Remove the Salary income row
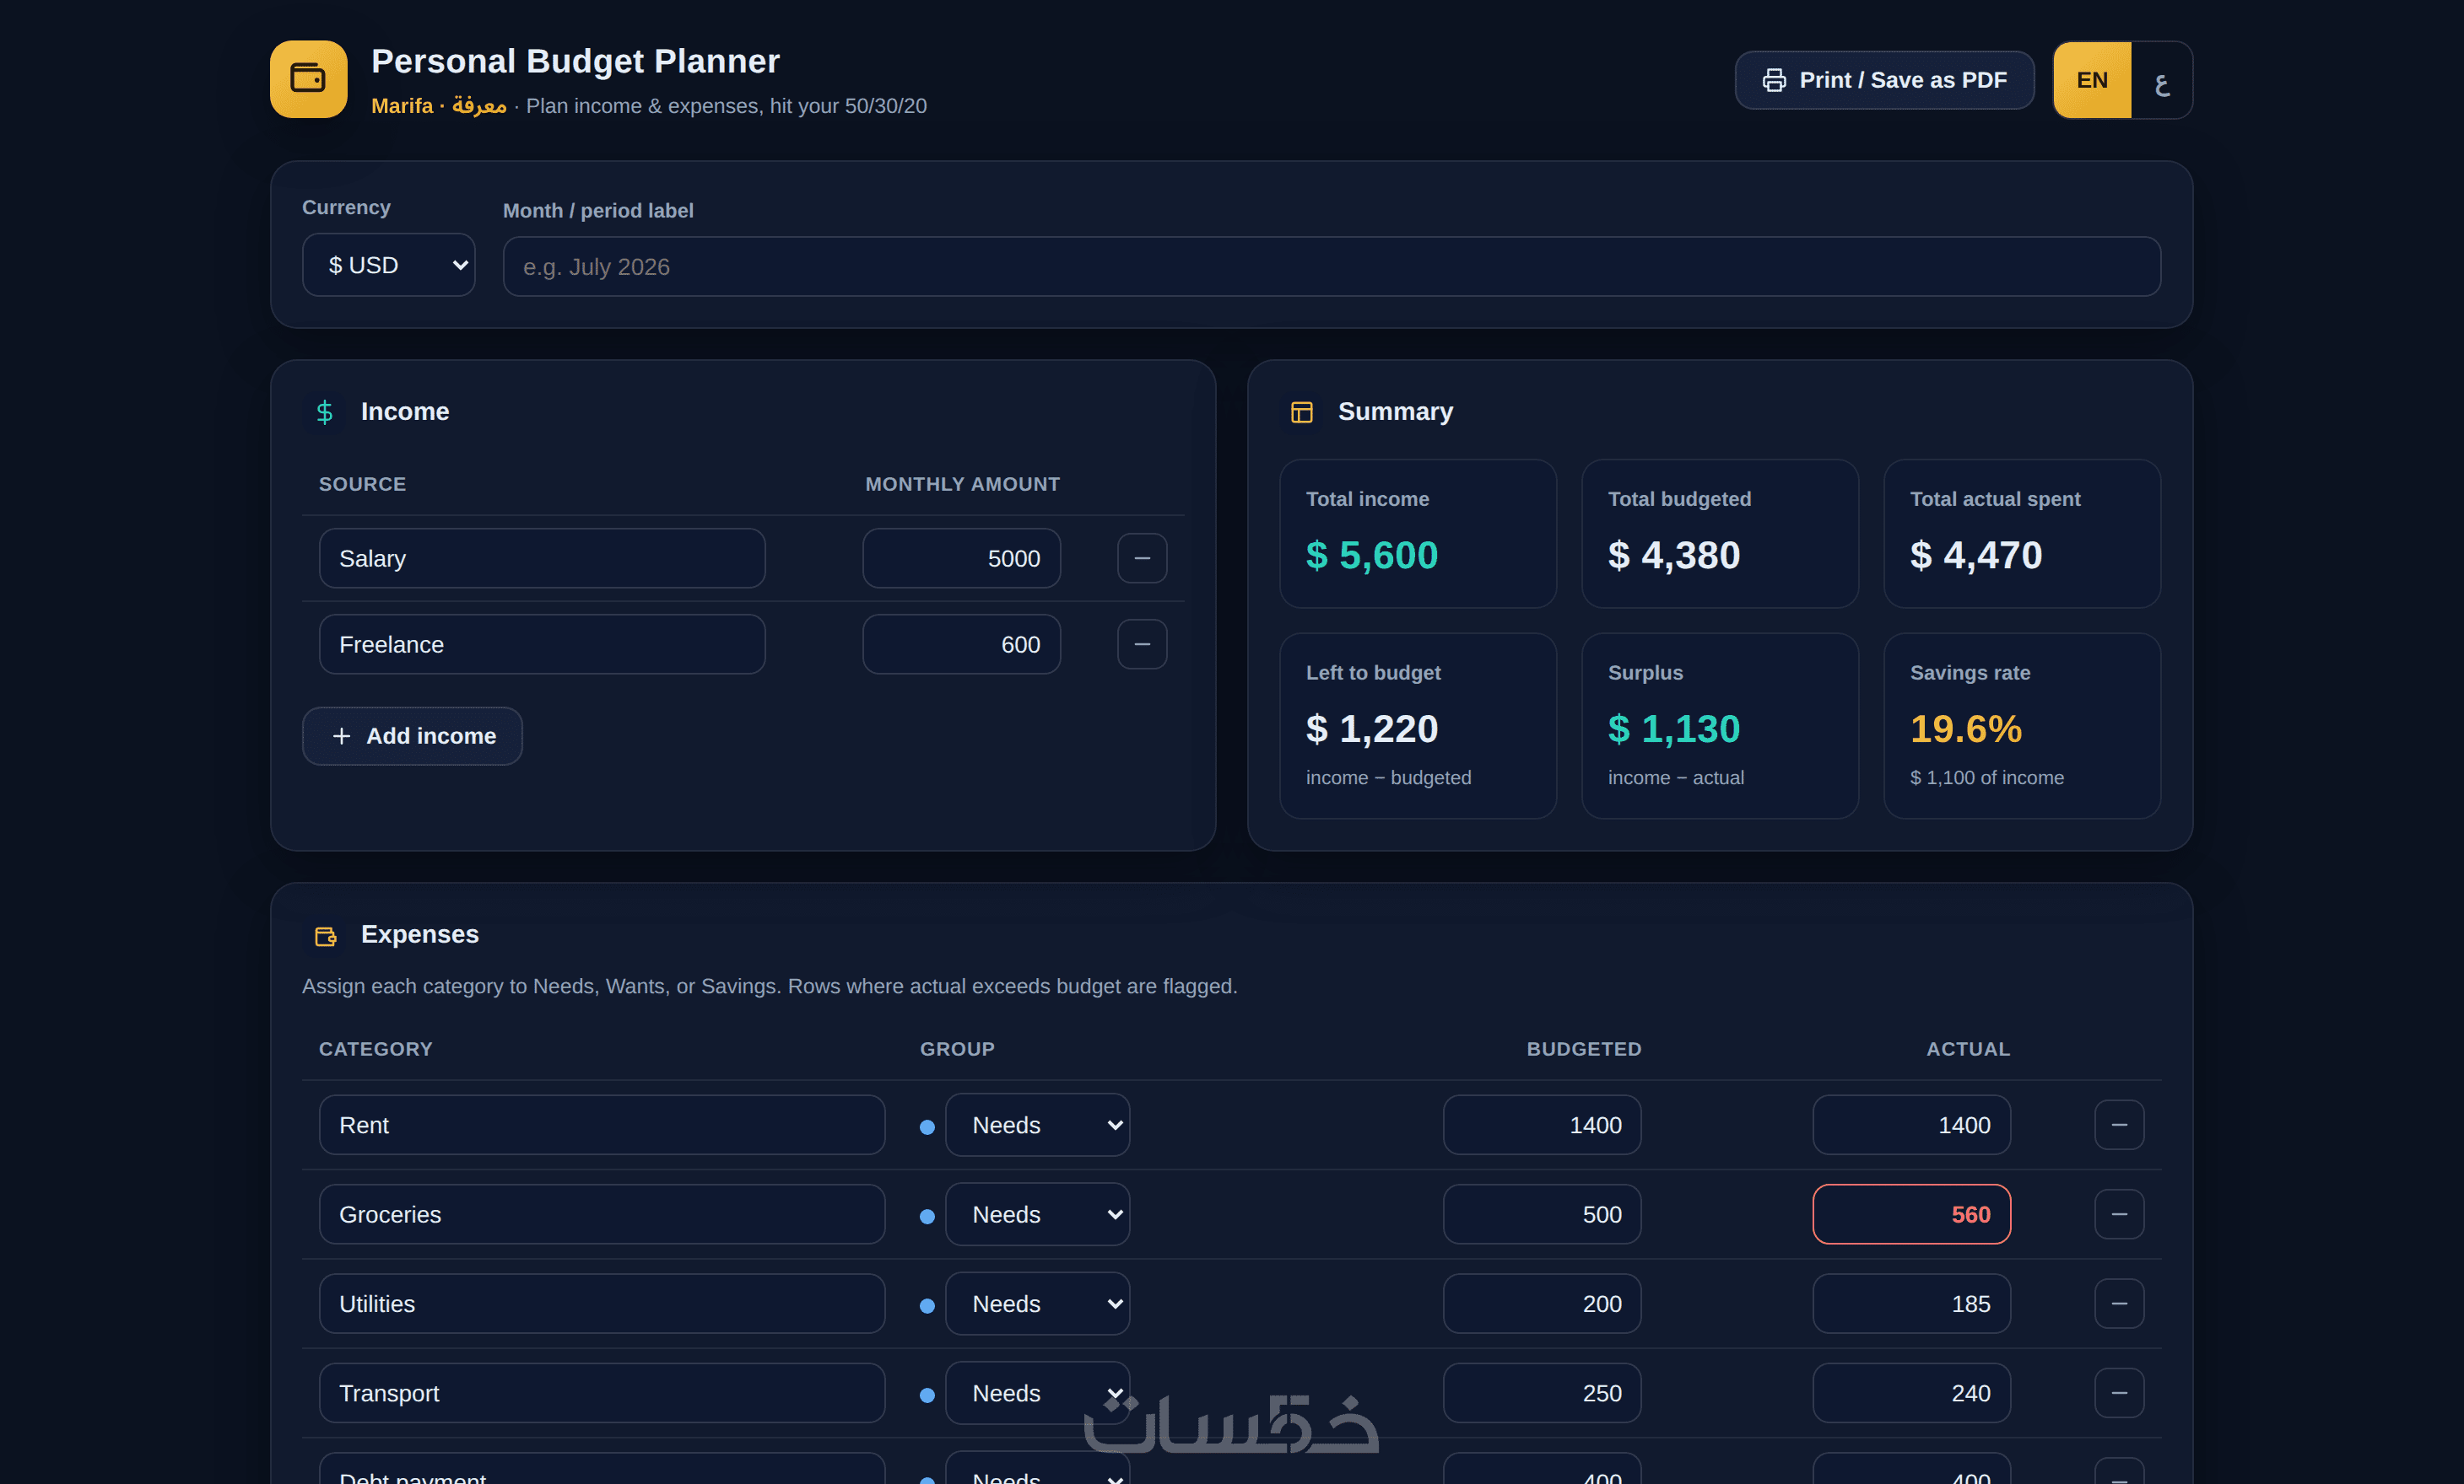2464x1484 pixels. (x=1142, y=557)
